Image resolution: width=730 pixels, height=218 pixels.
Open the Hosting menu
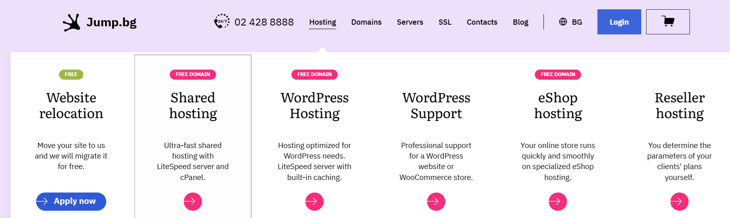click(x=322, y=22)
